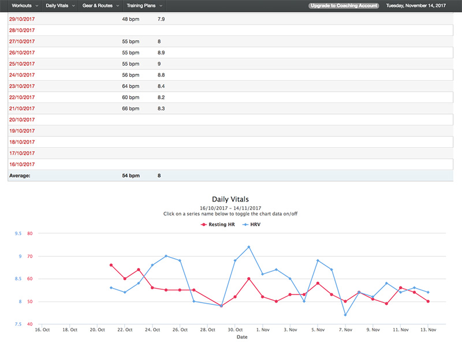Click the 13. Nov axis label
Image resolution: width=462 pixels, height=347 pixels.
click(428, 330)
